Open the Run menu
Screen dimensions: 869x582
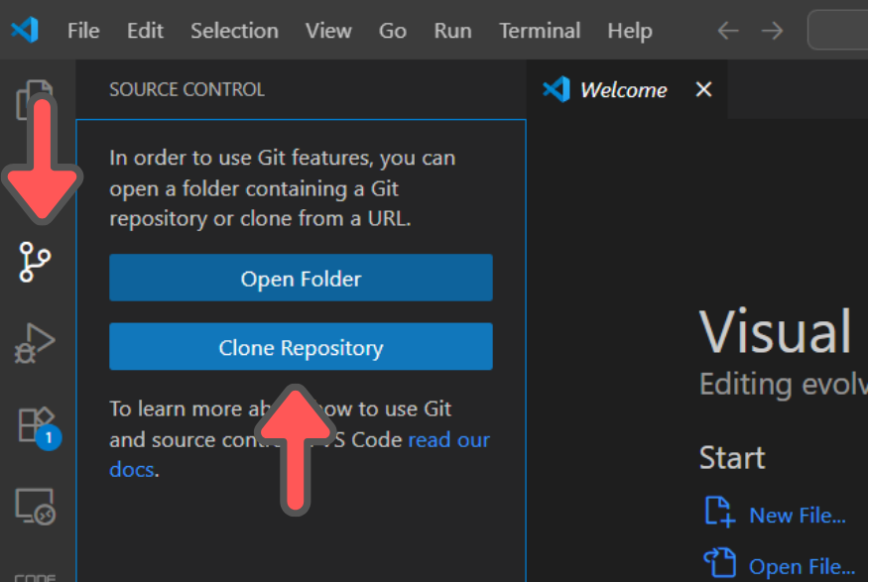point(452,31)
